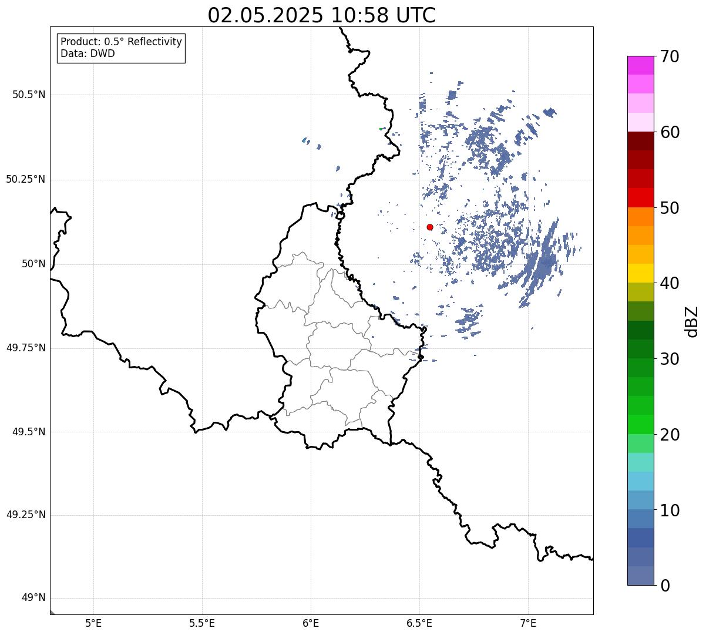Click the 60 colorbar tick label

point(670,132)
